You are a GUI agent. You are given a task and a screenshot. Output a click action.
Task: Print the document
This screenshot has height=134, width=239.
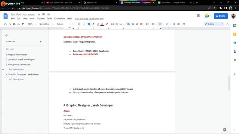14,24
